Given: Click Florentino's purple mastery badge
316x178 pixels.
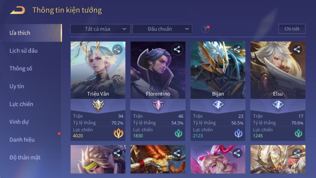Looking at the screenshot, I should [158, 105].
